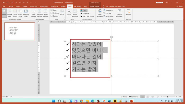185x104 pixels.
Task: Click the Undo icon in title bar
Action: click(x=7, y=2)
